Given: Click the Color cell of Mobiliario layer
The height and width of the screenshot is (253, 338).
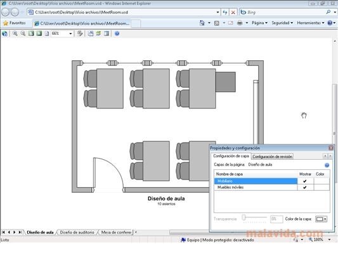Looking at the screenshot, I should click(322, 181).
